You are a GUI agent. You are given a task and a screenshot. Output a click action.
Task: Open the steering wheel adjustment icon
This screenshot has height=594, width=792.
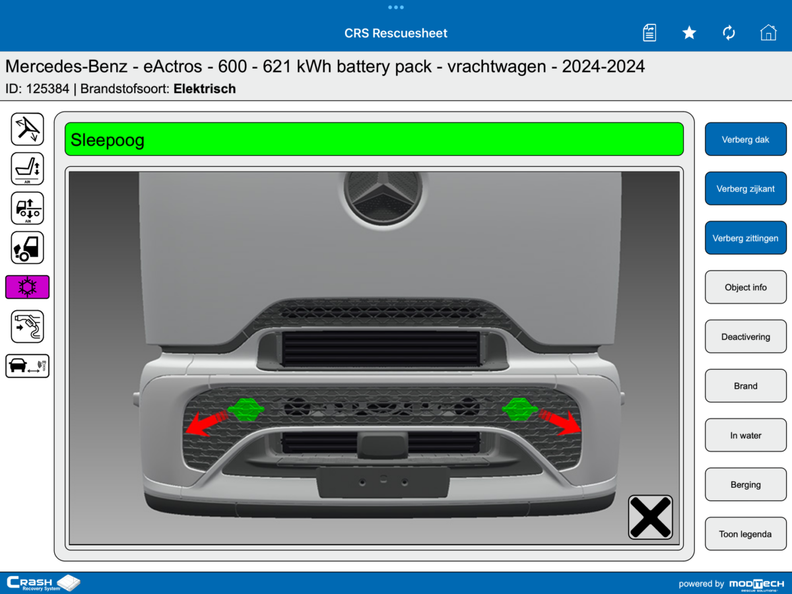coord(27,129)
